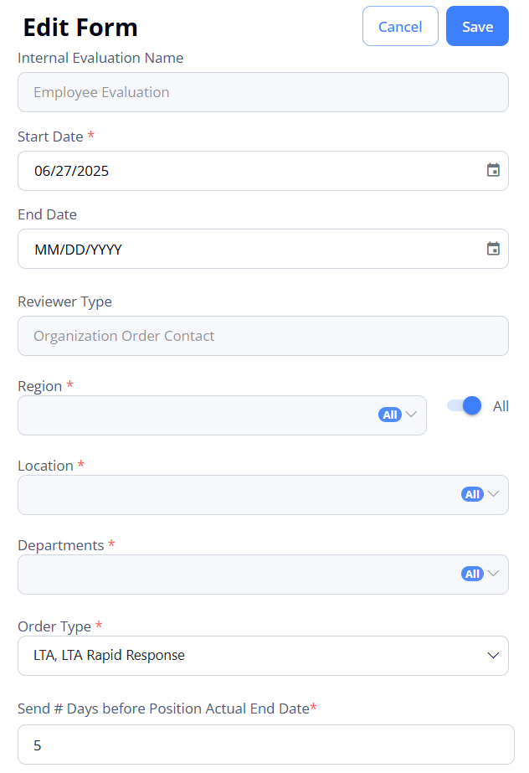
Task: Click inside the Departments selection box
Action: 234,575
